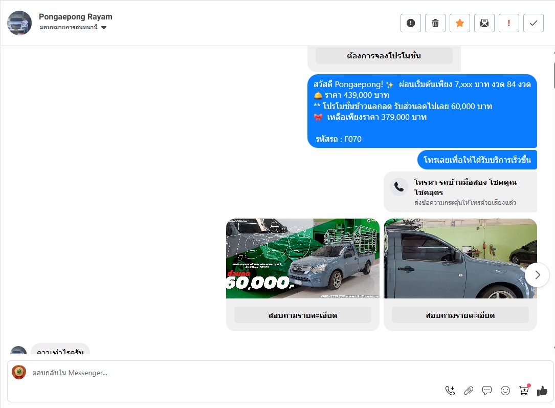Open the โทรหา รถบ้านมือสอง call card
The image size is (555, 408).
[x=460, y=192]
